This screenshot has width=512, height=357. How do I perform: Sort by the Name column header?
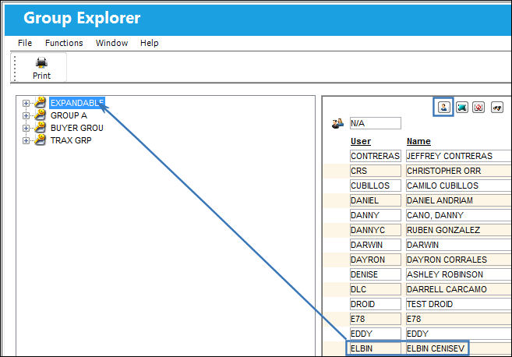[x=418, y=141]
